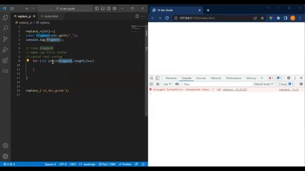Open the VS Code hamburger menu

(12, 9)
